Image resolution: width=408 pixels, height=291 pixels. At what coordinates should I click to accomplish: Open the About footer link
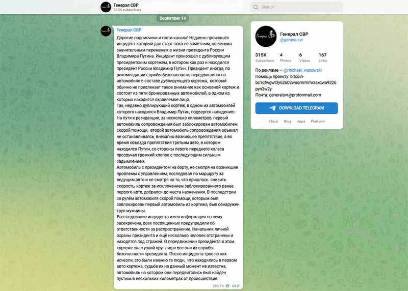(x=273, y=121)
